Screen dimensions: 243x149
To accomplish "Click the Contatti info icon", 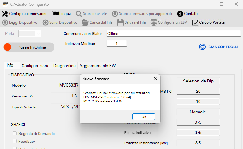I will pyautogui.click(x=180, y=14).
